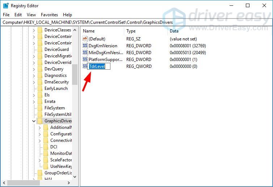Open the Favorites menu
Viewport: 273px width, 187px height.
pyautogui.click(x=49, y=15)
